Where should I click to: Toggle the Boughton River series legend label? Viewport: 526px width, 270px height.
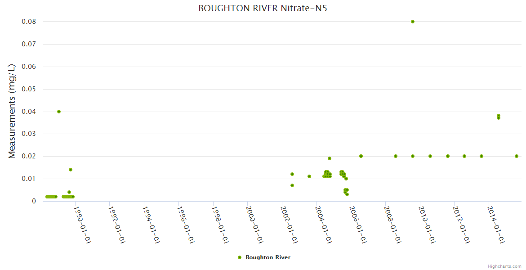267,257
